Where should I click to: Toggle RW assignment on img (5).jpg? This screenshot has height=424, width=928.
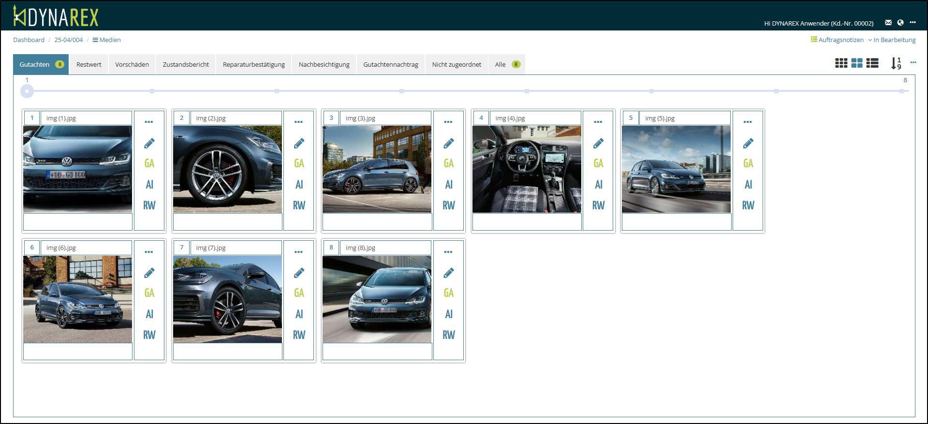click(x=748, y=205)
